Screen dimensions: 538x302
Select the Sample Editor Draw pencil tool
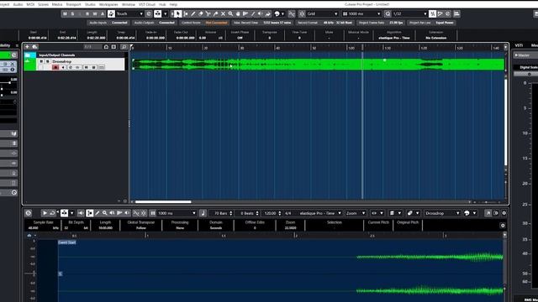[98, 213]
